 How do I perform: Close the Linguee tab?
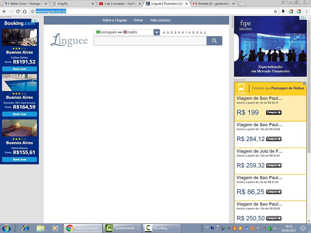187,4
